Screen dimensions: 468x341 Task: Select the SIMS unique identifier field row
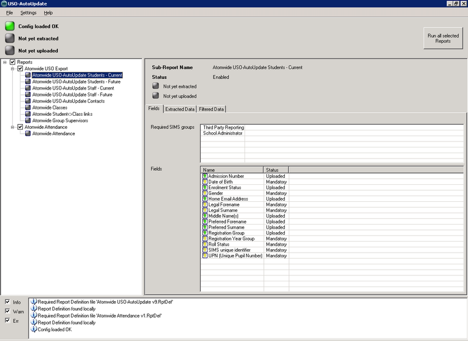[x=332, y=250]
